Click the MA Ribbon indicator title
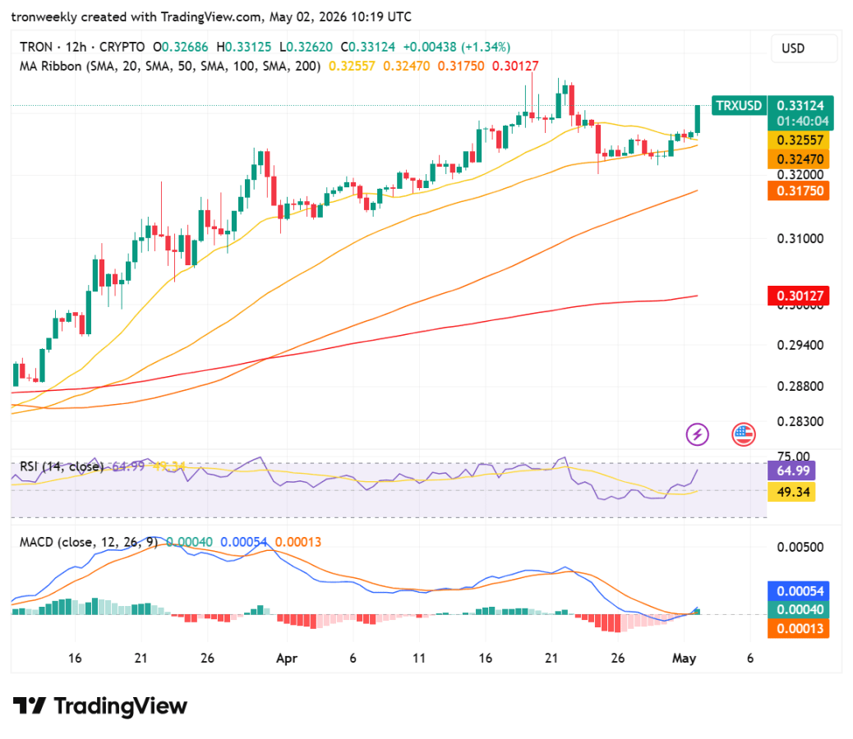853x739 pixels. pyautogui.click(x=170, y=67)
